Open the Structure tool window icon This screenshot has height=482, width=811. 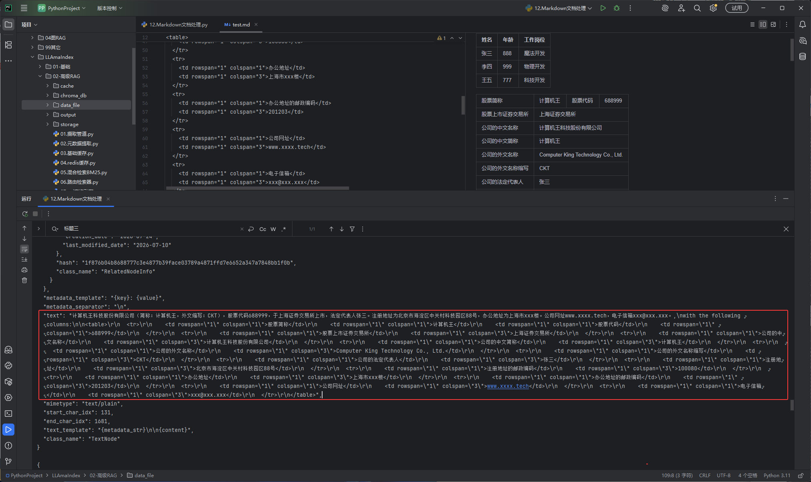(8, 45)
